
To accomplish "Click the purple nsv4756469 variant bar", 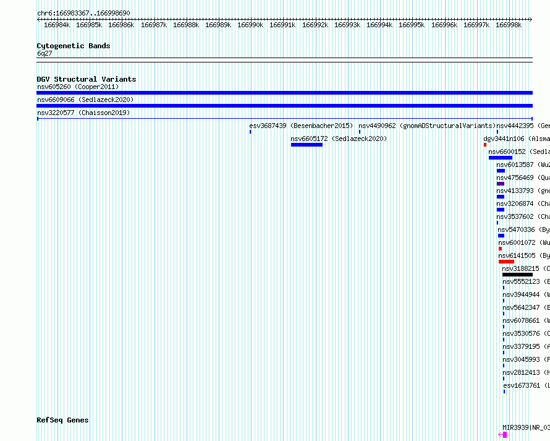I will click(501, 184).
